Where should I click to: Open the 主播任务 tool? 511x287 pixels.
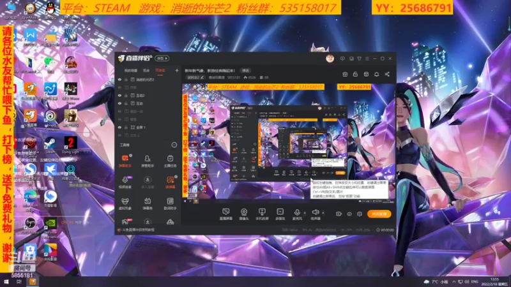point(170,161)
